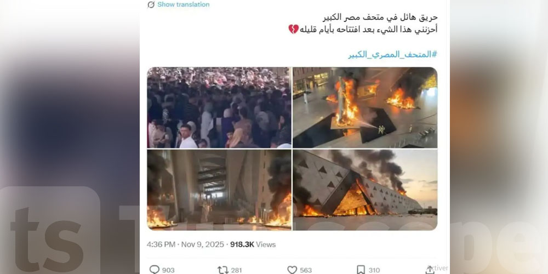Click the 310 bookmarks count
The width and height of the screenshot is (548, 274).
click(374, 270)
